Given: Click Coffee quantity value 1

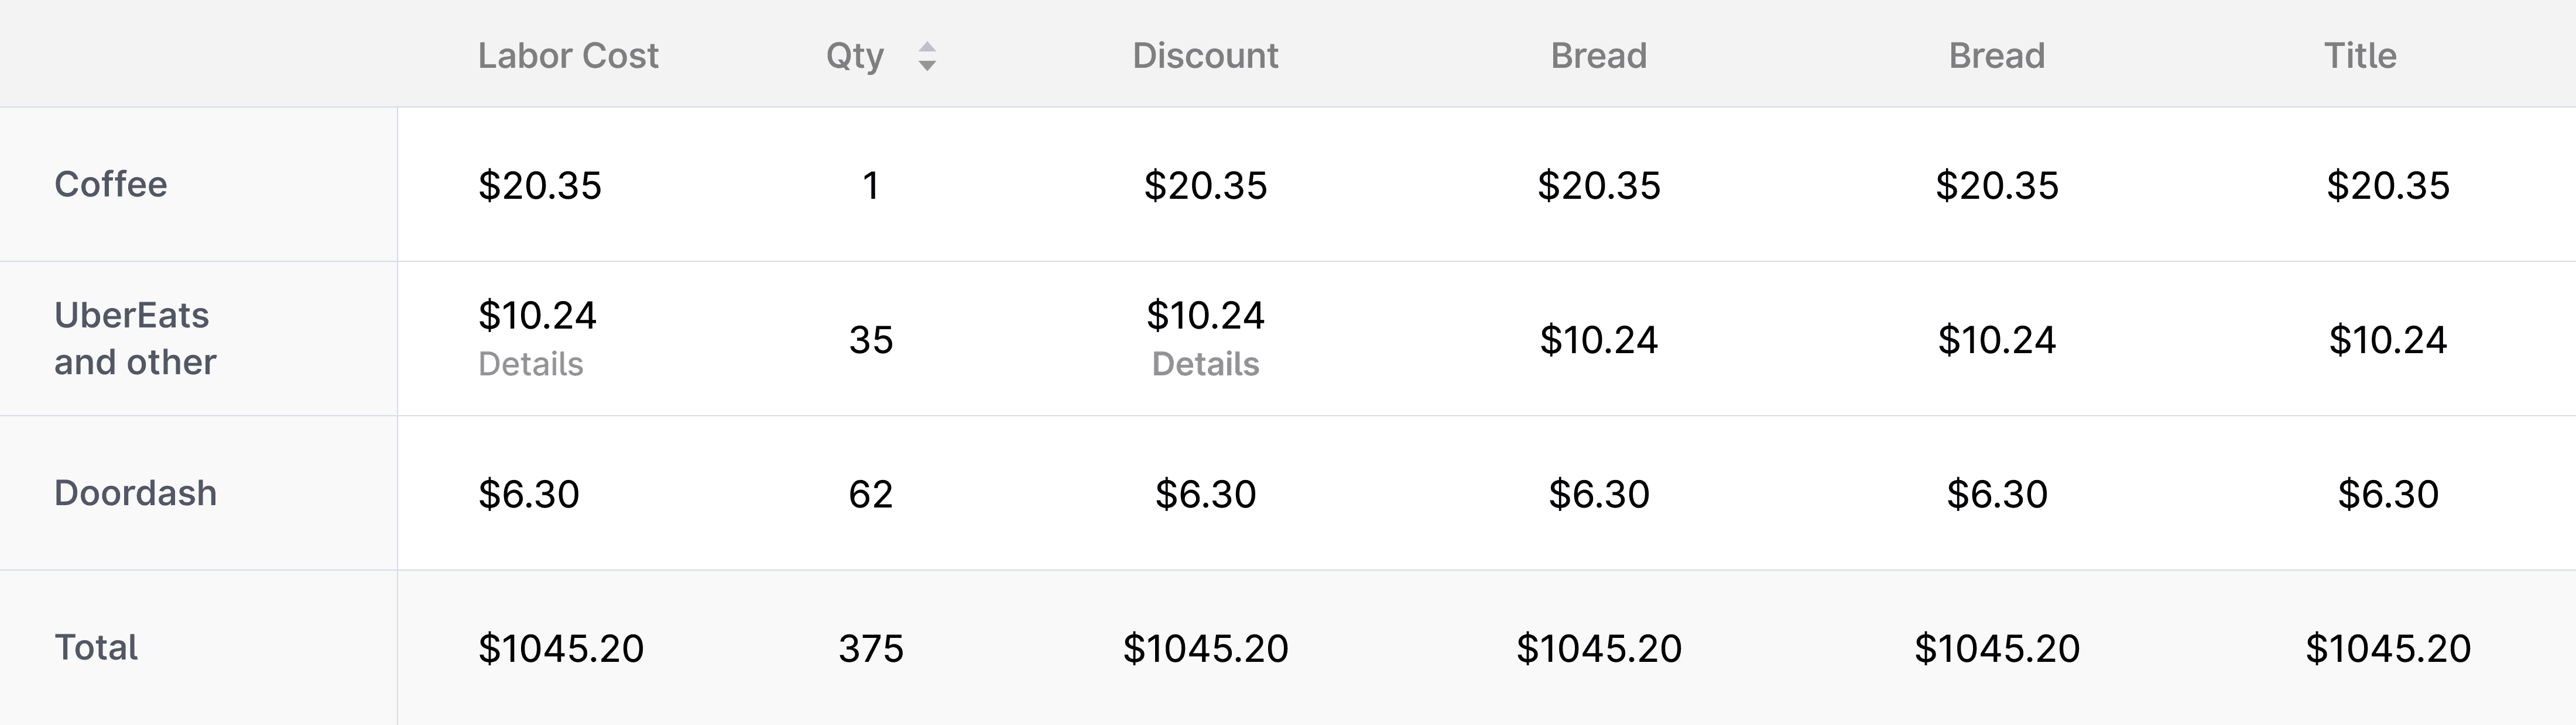Looking at the screenshot, I should [870, 186].
